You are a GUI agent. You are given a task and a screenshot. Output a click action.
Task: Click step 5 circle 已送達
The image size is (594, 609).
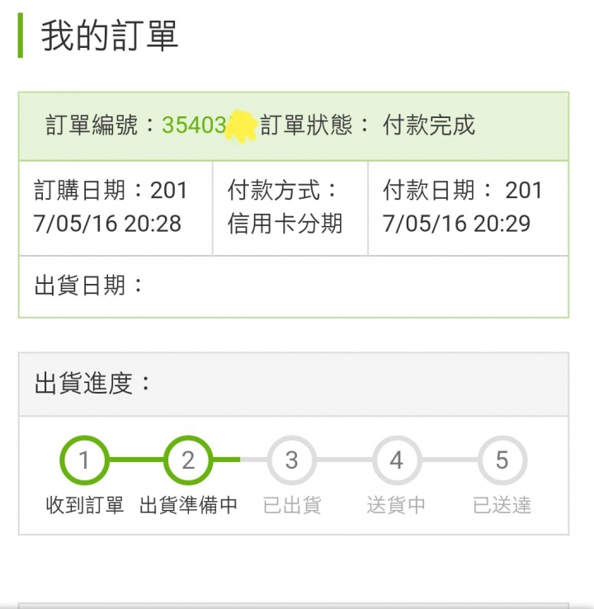502,460
